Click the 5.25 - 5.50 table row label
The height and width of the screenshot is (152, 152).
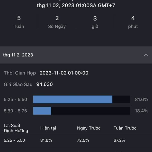(14, 140)
